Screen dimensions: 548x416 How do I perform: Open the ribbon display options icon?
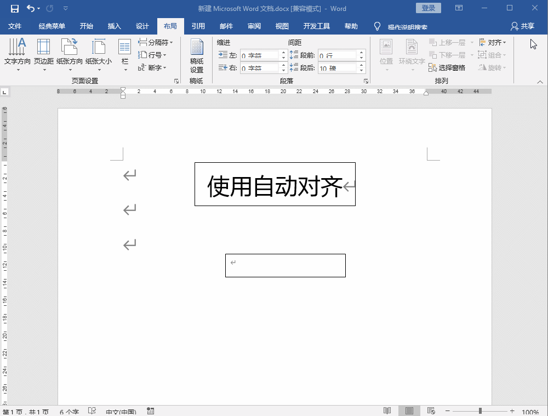(459, 8)
